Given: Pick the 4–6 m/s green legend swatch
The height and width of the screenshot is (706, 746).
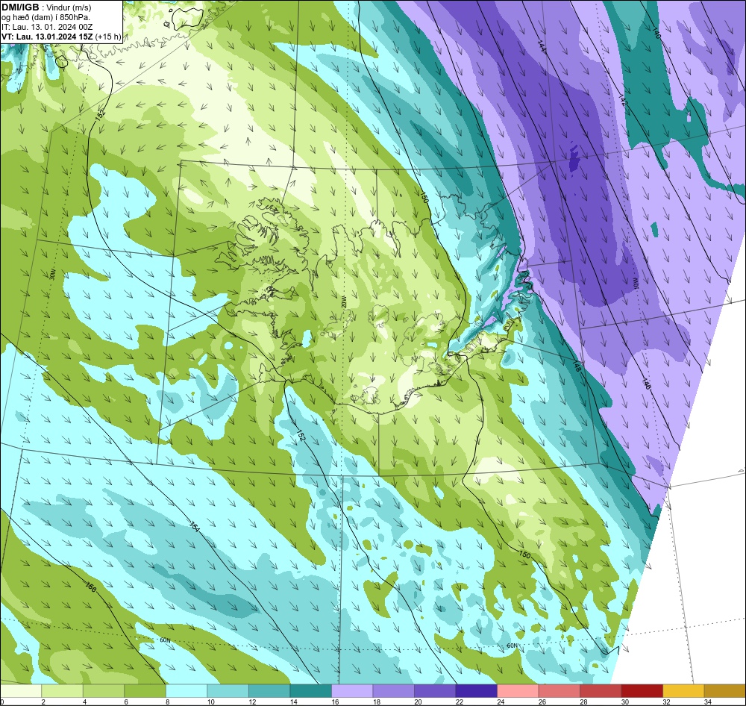Looking at the screenshot, I should coord(104,690).
